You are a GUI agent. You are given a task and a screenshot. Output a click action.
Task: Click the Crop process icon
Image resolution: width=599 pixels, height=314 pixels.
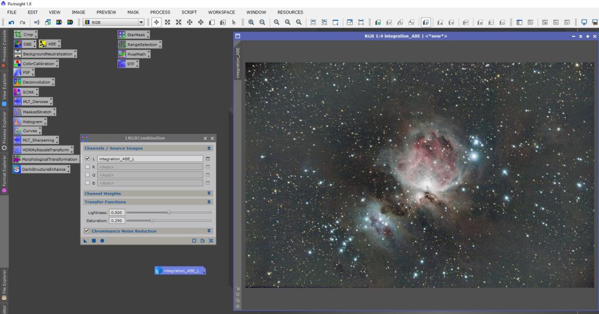pos(25,34)
